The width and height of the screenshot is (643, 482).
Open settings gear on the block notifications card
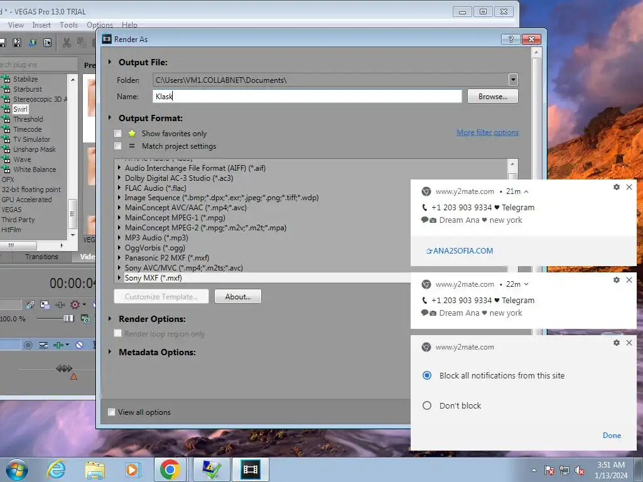pos(617,343)
